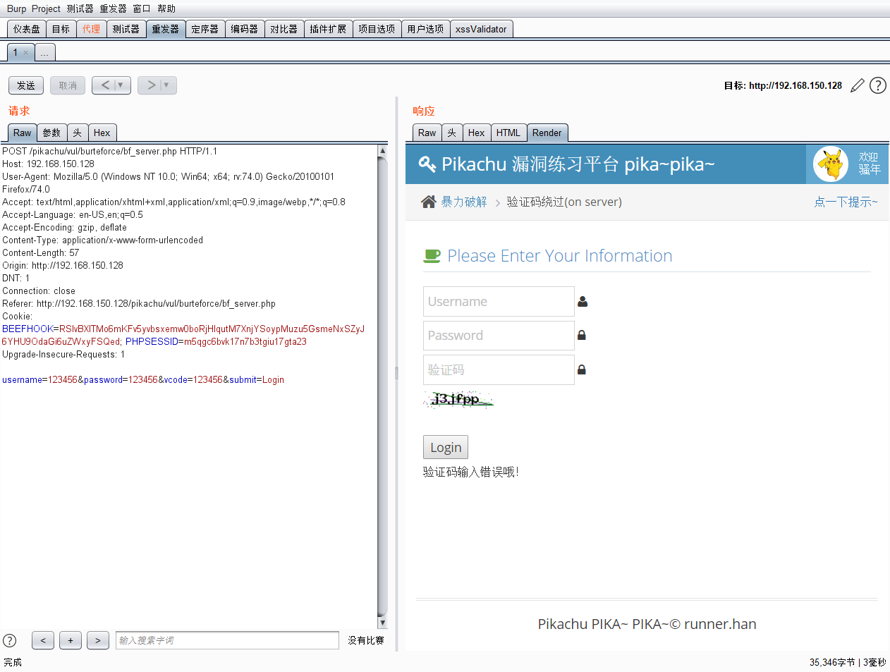Click the Login button
Viewport: 890px width, 672px height.
(446, 447)
